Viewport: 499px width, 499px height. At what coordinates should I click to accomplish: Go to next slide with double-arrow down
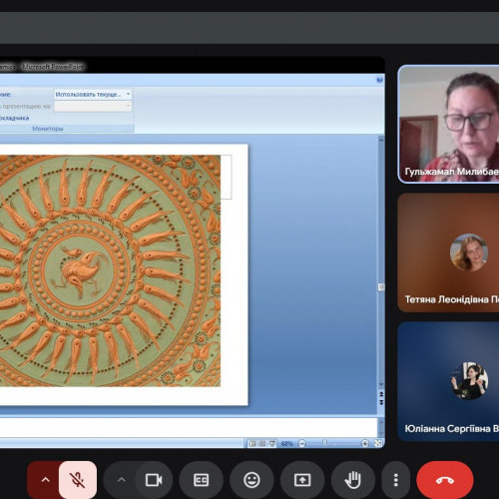tap(381, 402)
